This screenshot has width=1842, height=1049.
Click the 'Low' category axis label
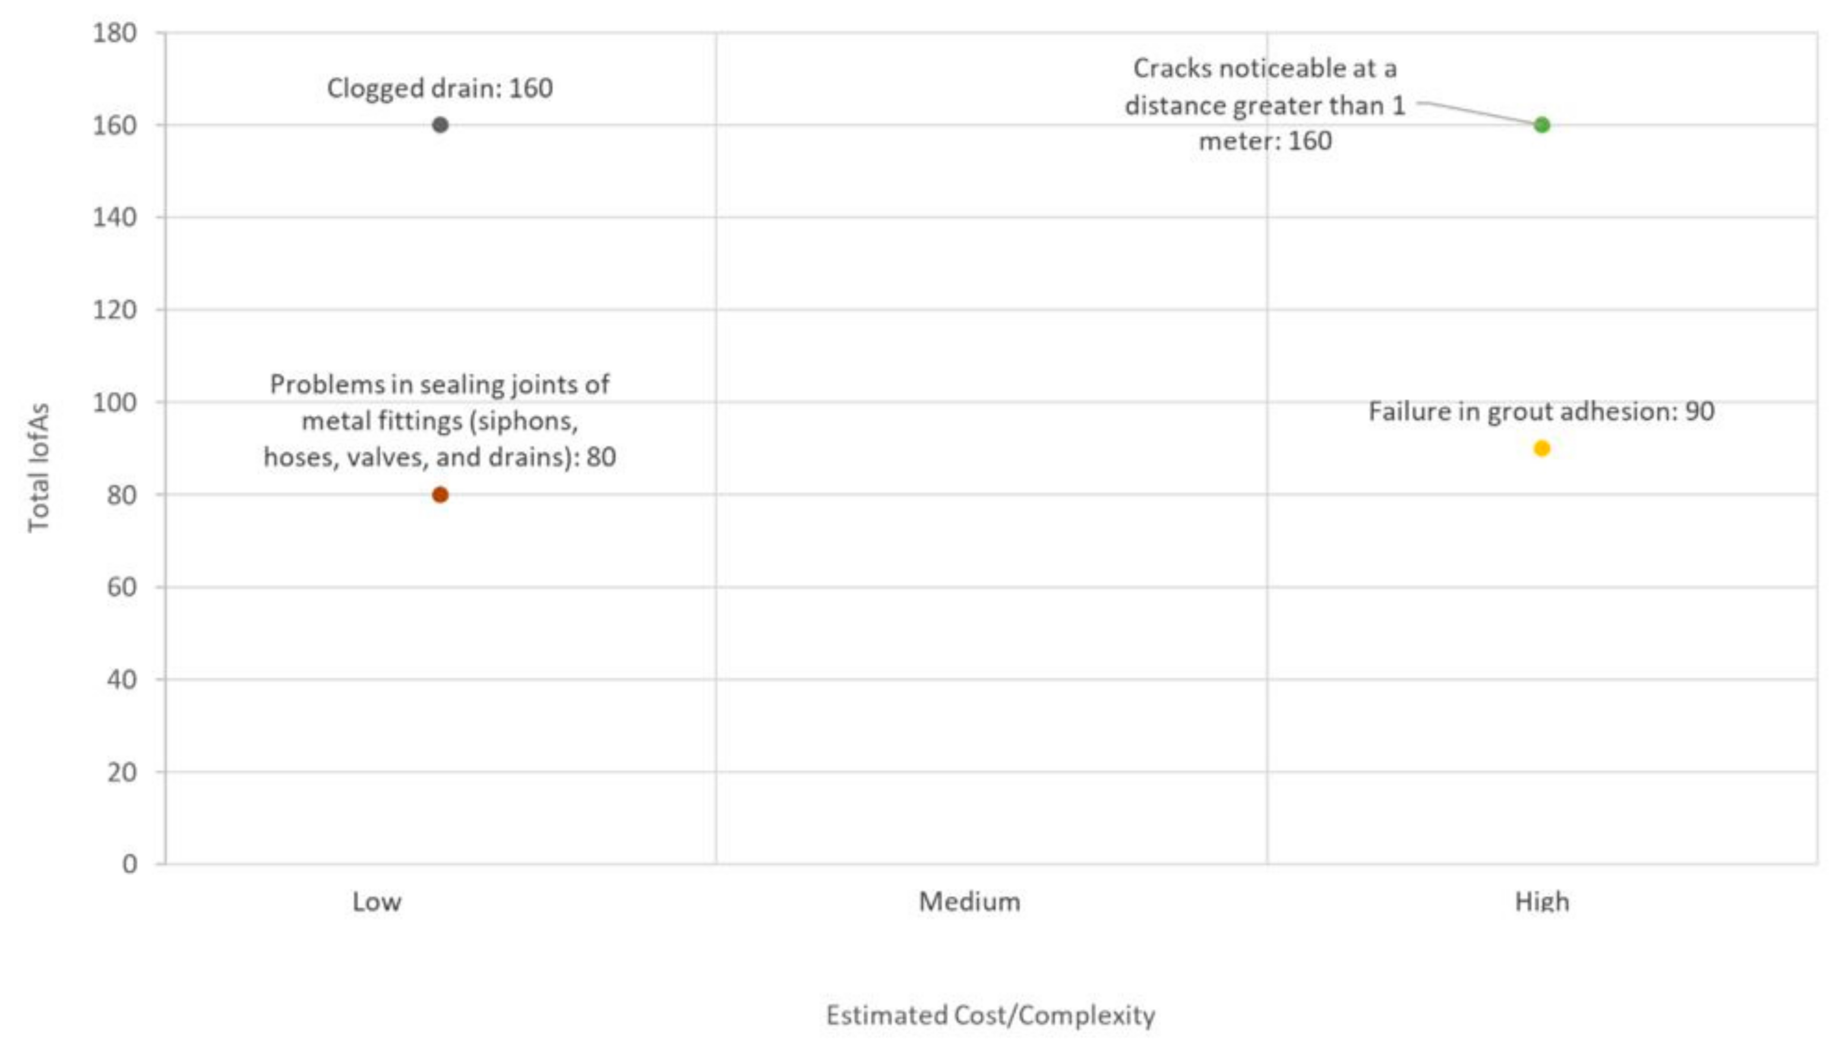pos(377,901)
